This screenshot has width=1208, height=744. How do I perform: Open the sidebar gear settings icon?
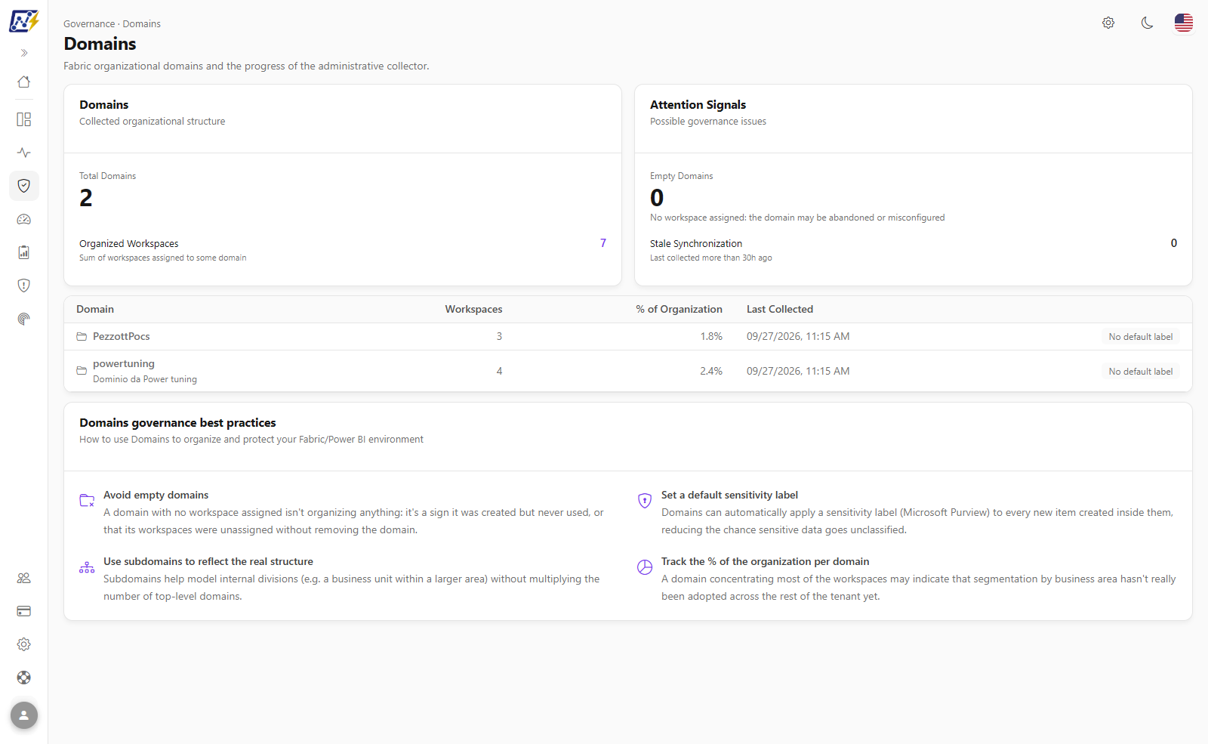(x=24, y=644)
